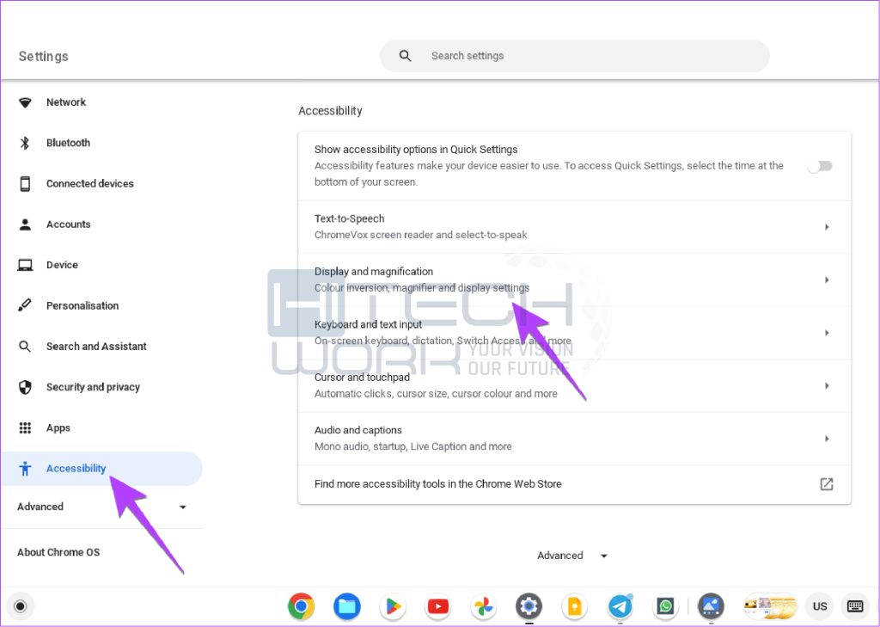Click the arrow next to the bottom Advanced label
The image size is (880, 627).
point(604,556)
